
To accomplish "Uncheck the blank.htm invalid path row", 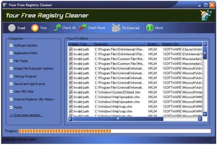I will (x=71, y=92).
